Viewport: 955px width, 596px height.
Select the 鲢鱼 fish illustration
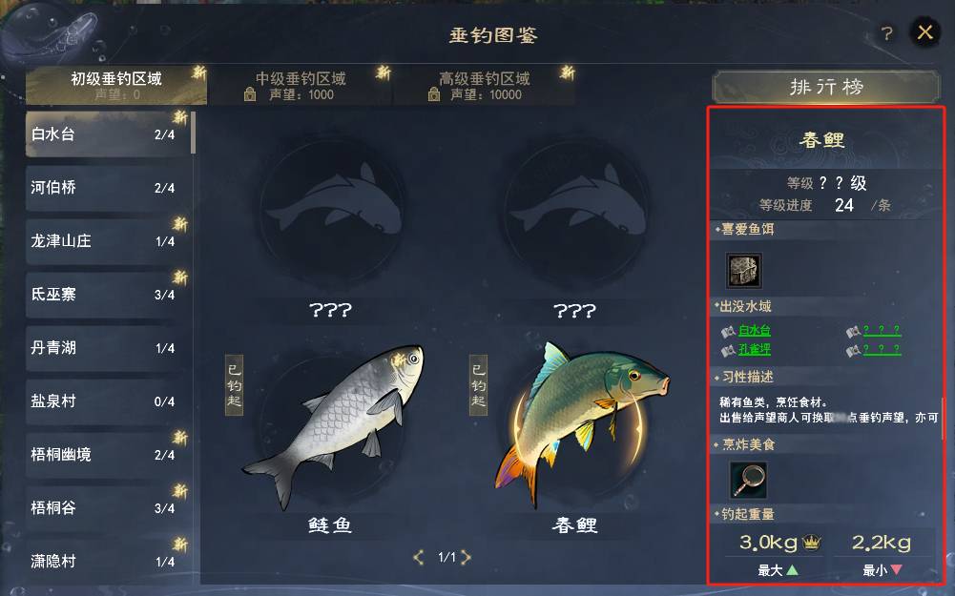pos(334,425)
